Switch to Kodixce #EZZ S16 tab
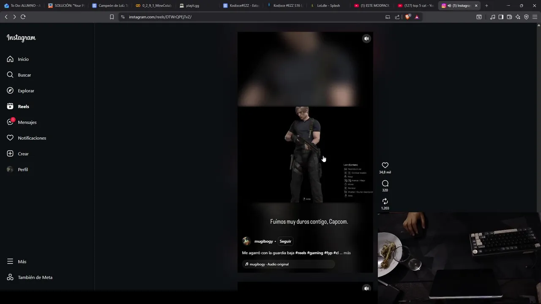 click(286, 5)
